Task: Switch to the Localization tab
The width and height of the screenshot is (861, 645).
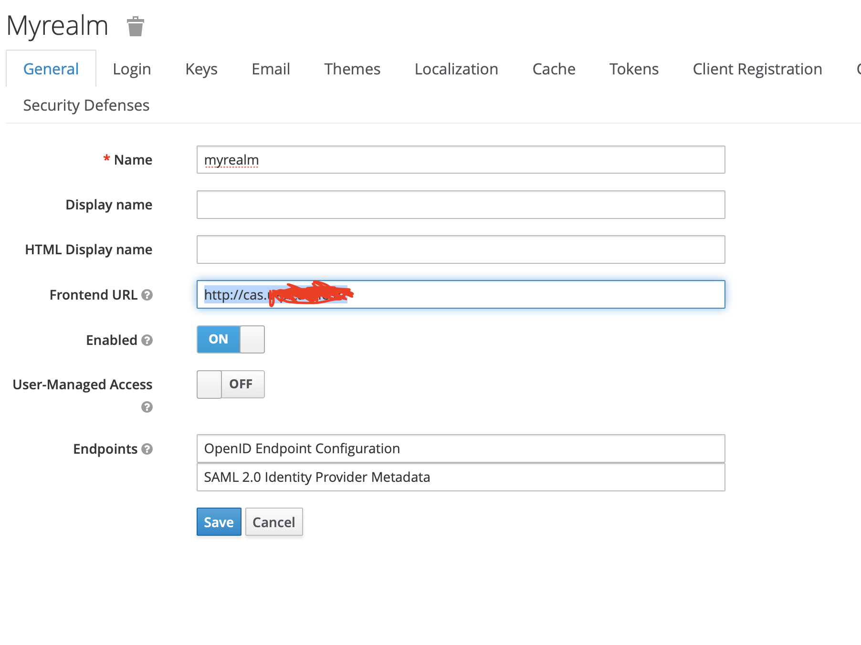Action: [x=456, y=69]
